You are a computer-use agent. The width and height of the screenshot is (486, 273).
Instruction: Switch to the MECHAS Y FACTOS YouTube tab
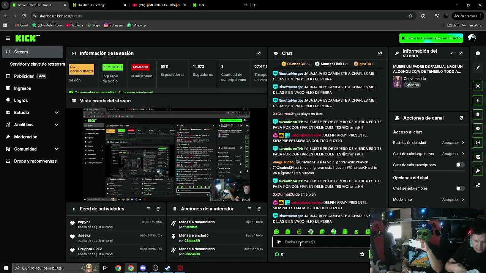[x=159, y=5]
